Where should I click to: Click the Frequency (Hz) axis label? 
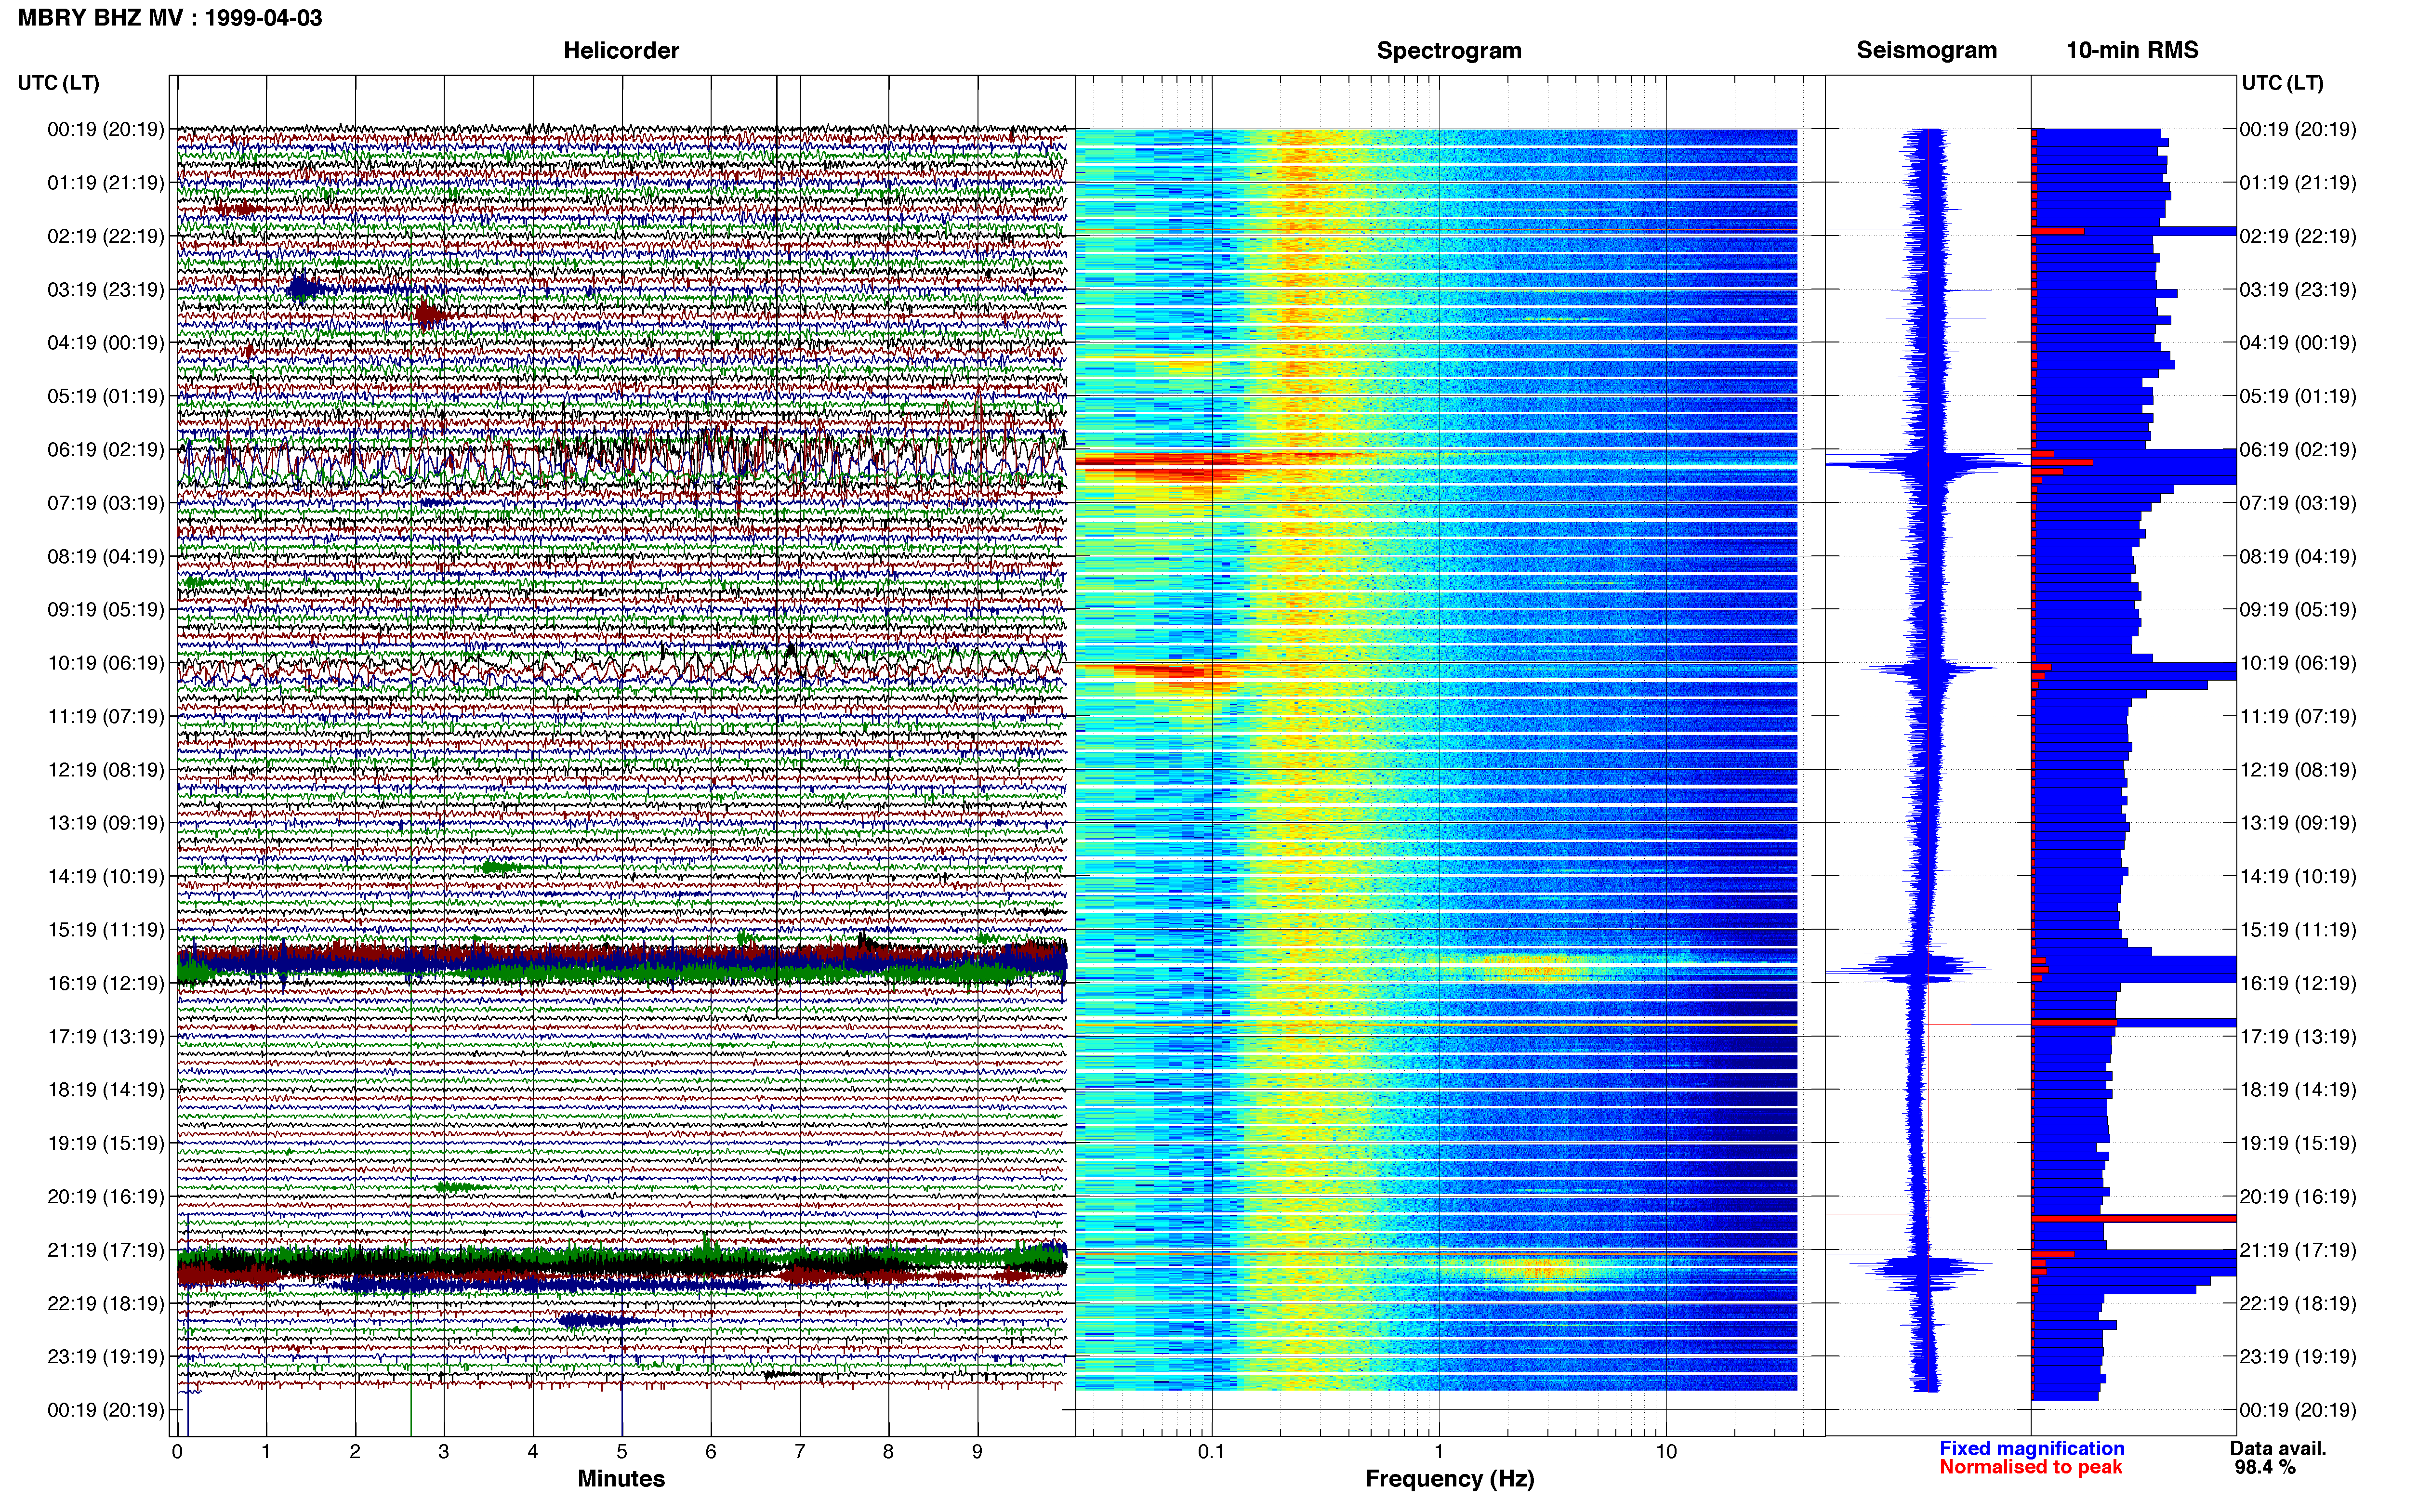pos(1449,1479)
